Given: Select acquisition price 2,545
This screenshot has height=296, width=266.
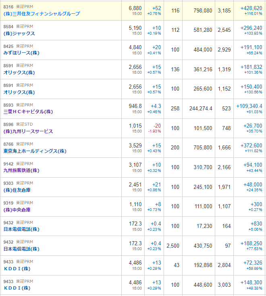Looking at the screenshot, I should point(224,30).
